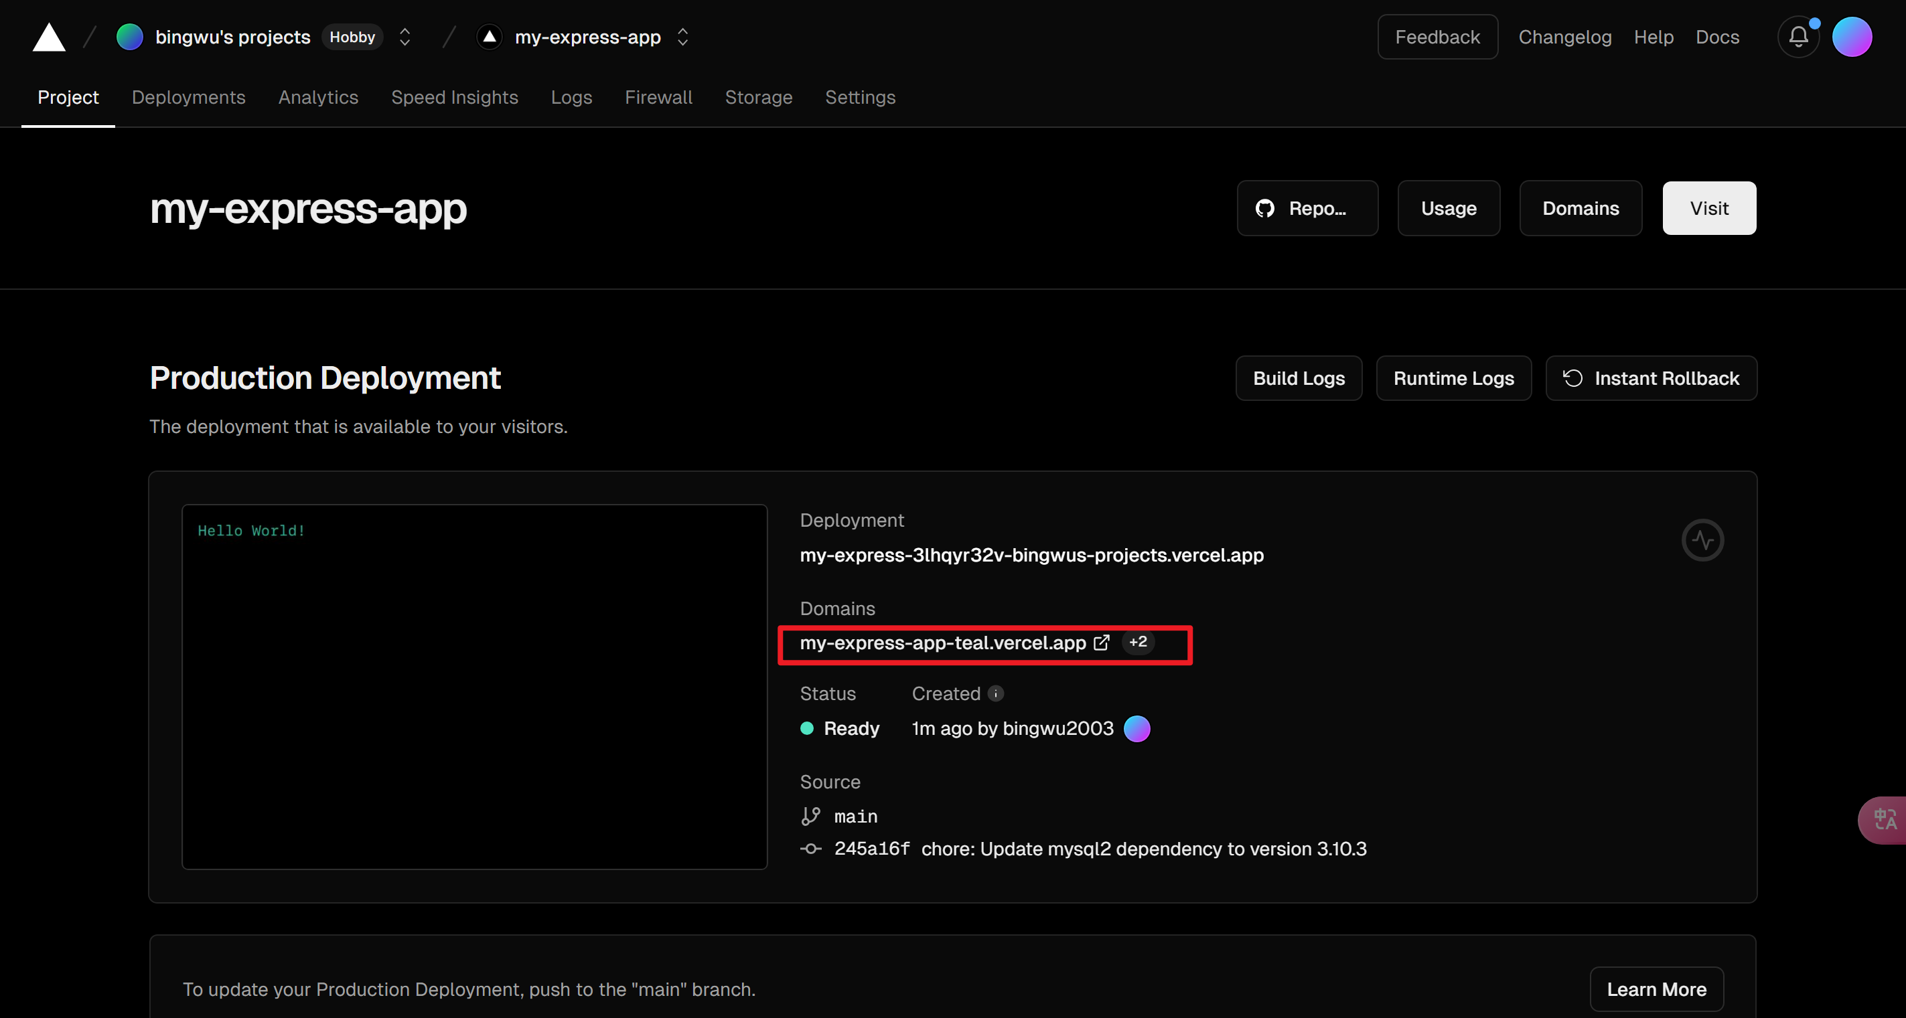Click the Vercel triangle logo
Screen dimensions: 1906x1018
[49, 37]
